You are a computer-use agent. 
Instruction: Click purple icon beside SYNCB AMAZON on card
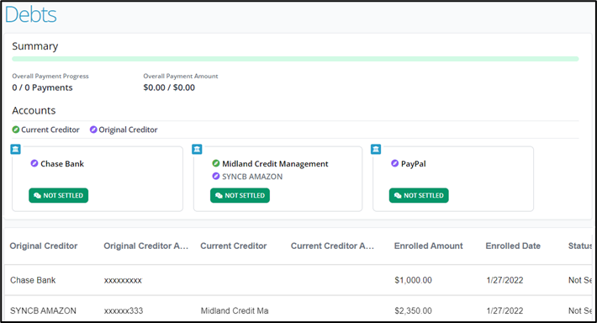tap(216, 176)
